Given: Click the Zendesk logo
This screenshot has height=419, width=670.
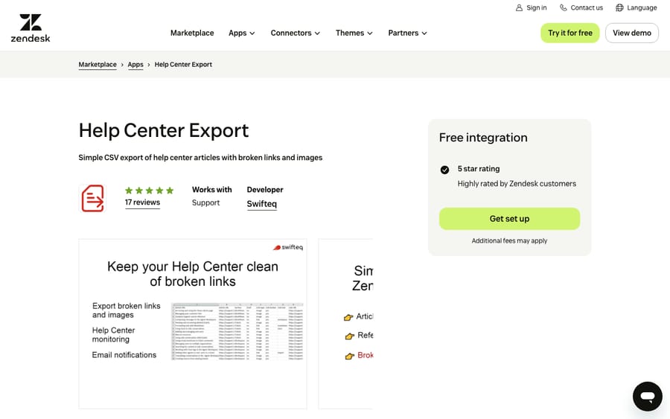Looking at the screenshot, I should point(31,28).
